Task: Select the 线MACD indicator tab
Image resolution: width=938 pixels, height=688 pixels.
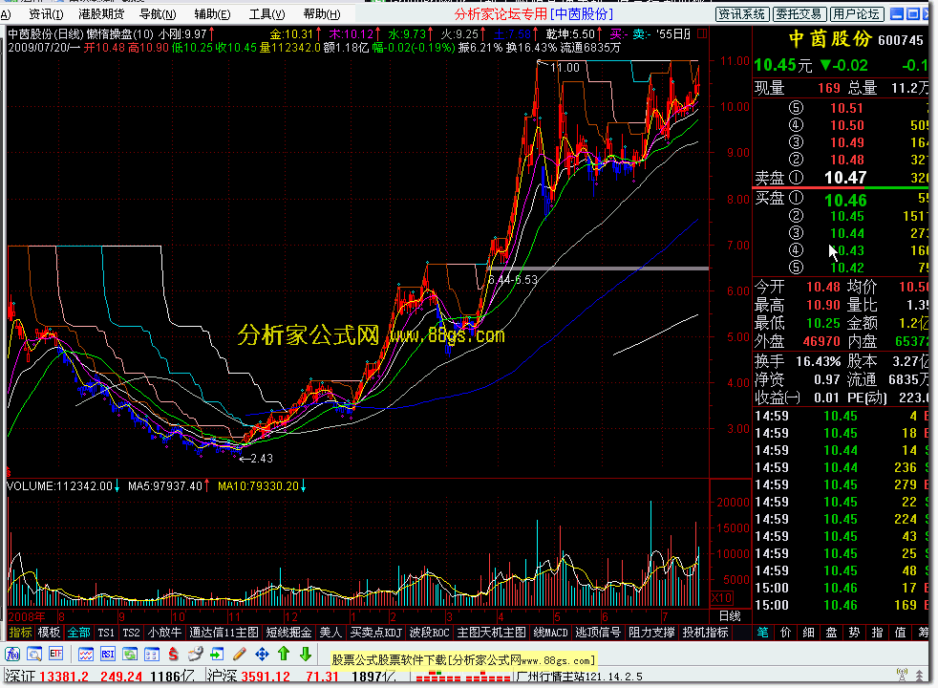Action: pyautogui.click(x=550, y=633)
